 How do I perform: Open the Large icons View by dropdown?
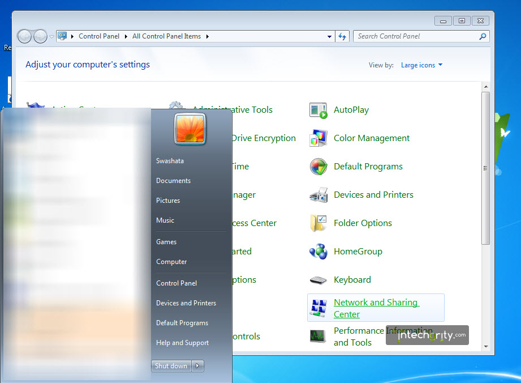pyautogui.click(x=421, y=65)
